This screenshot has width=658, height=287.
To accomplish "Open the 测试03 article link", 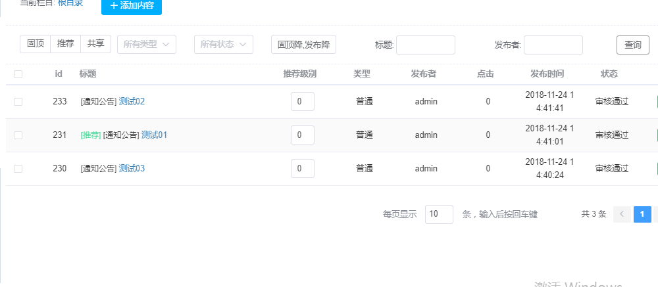I will coord(132,169).
